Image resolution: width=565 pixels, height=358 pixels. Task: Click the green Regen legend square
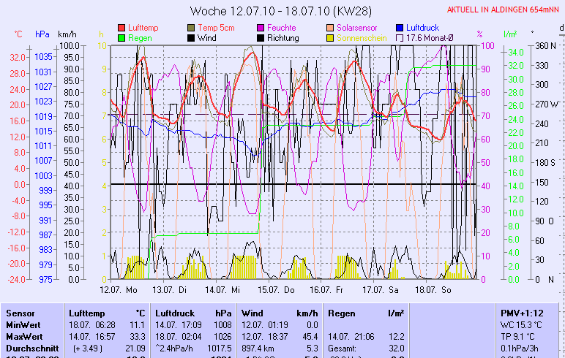pyautogui.click(x=121, y=38)
